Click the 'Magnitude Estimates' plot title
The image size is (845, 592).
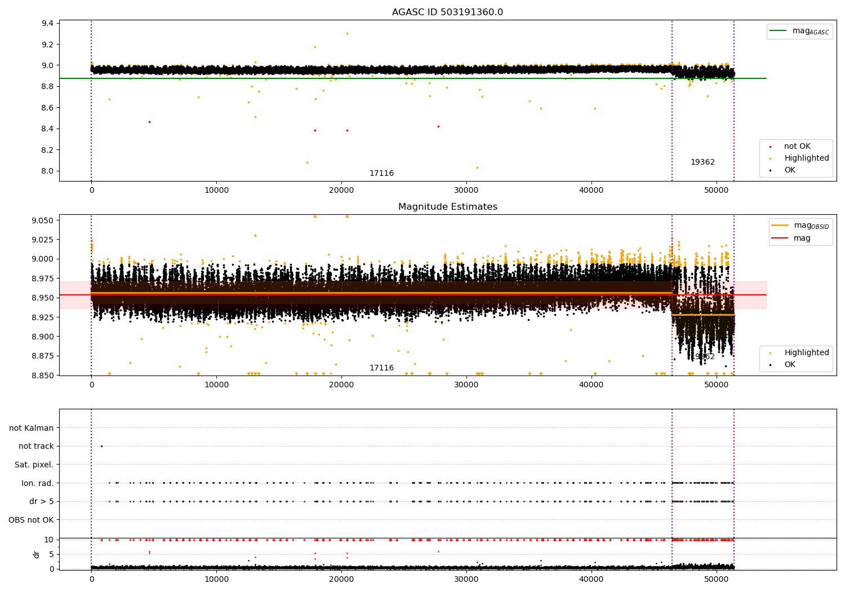coord(448,207)
